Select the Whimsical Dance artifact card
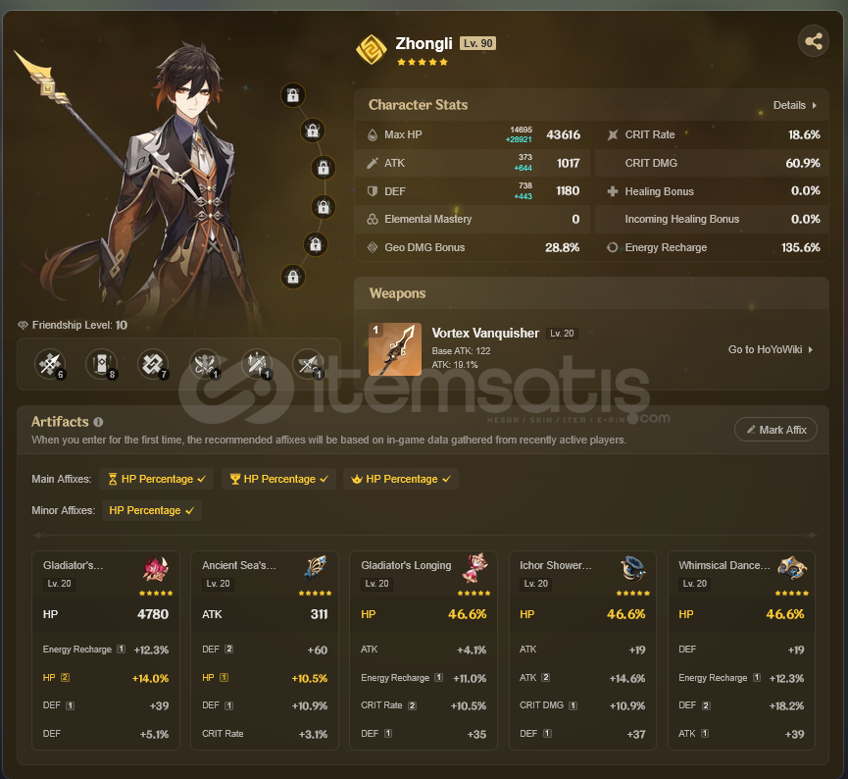 pos(741,650)
